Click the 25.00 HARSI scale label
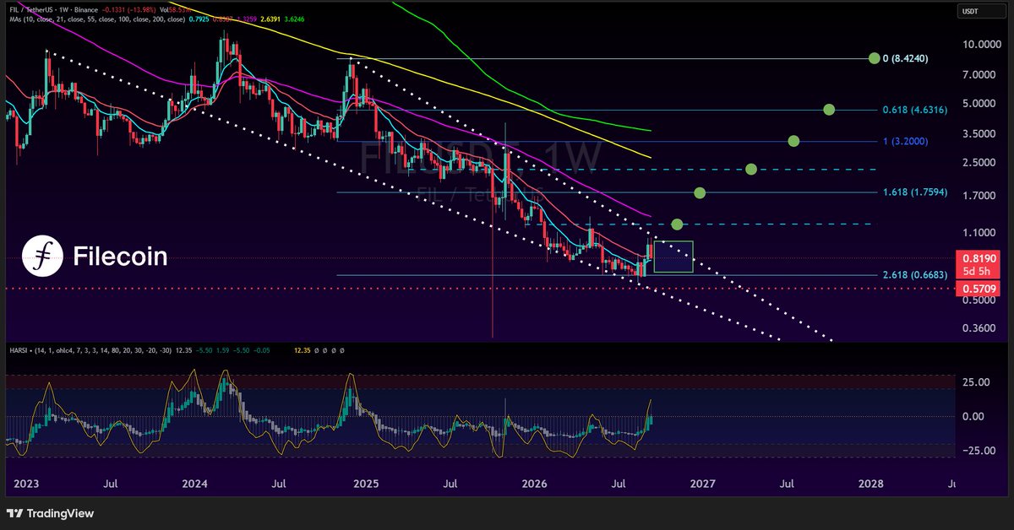 tap(976, 382)
